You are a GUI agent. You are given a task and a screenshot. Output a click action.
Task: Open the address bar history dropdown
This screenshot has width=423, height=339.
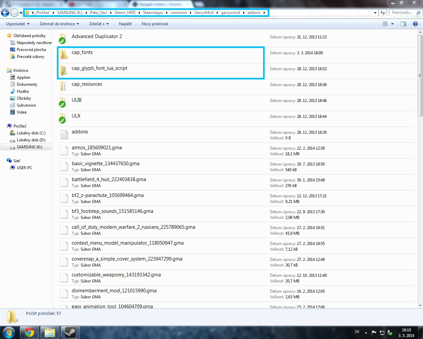[375, 13]
